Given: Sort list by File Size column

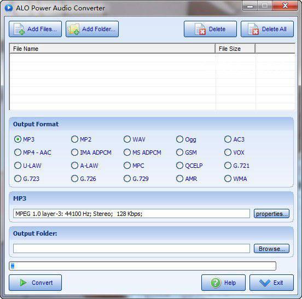Looking at the screenshot, I should [235, 49].
